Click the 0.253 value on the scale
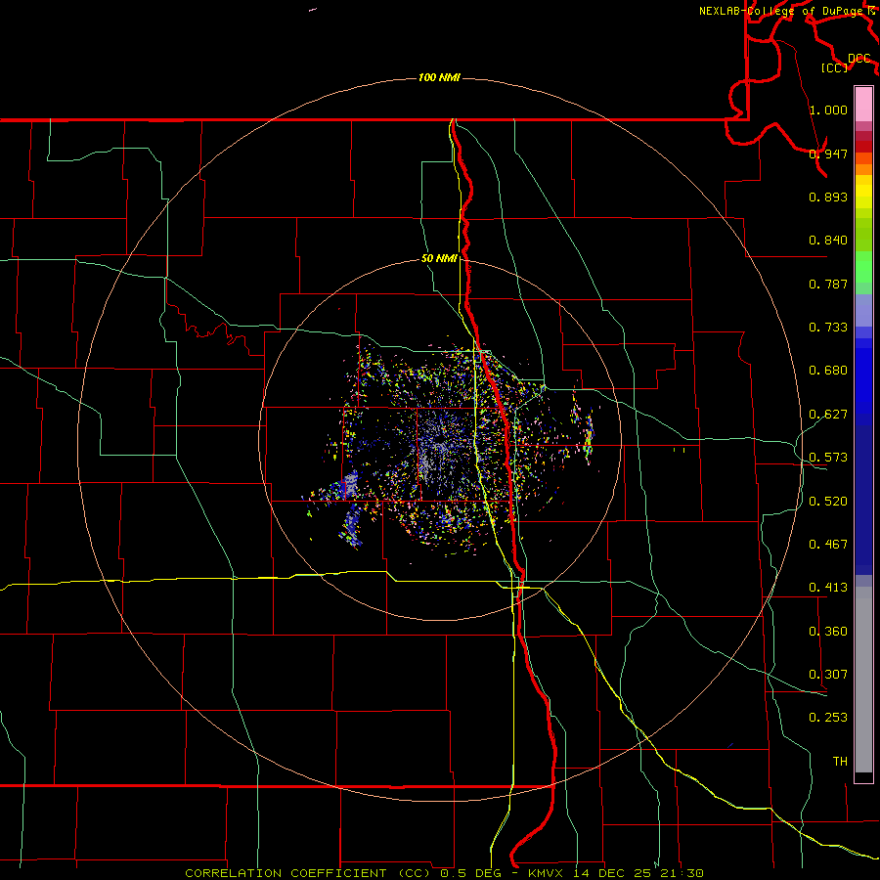Image resolution: width=880 pixels, height=880 pixels. pos(828,718)
